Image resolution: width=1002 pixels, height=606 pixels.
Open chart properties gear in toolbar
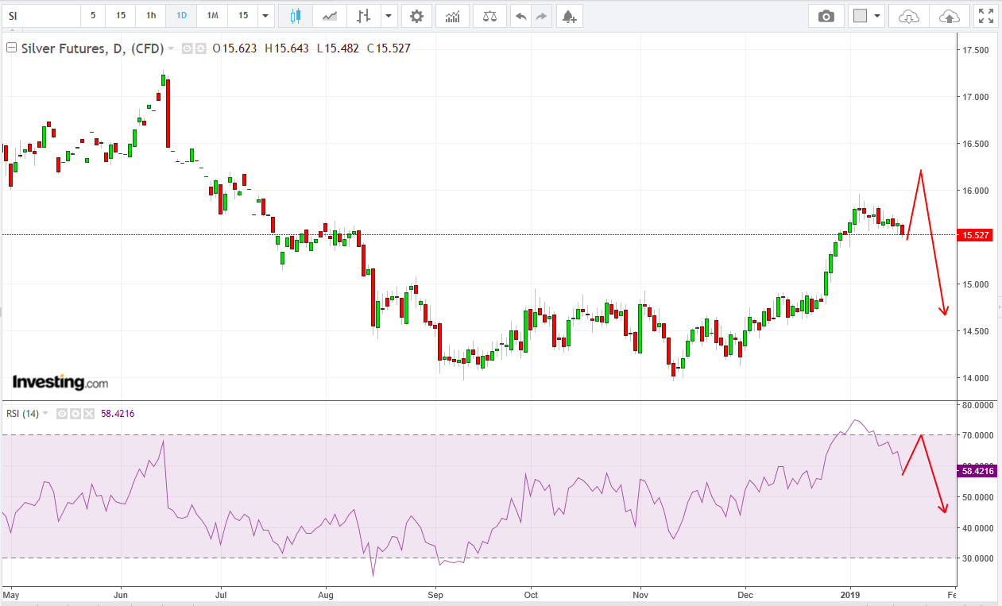tap(416, 16)
